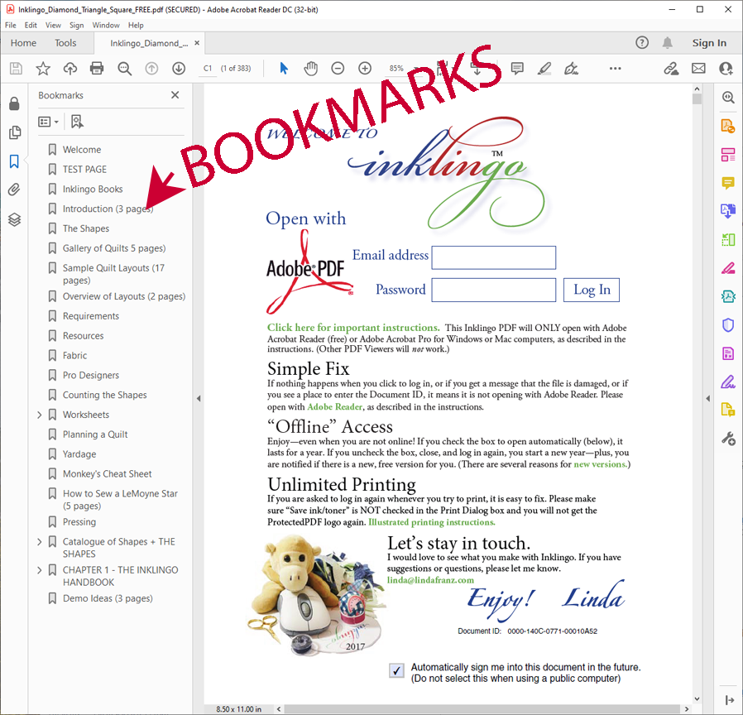The image size is (743, 715).
Task: Close the Inklingo_Diamond document tab
Action: [x=197, y=43]
